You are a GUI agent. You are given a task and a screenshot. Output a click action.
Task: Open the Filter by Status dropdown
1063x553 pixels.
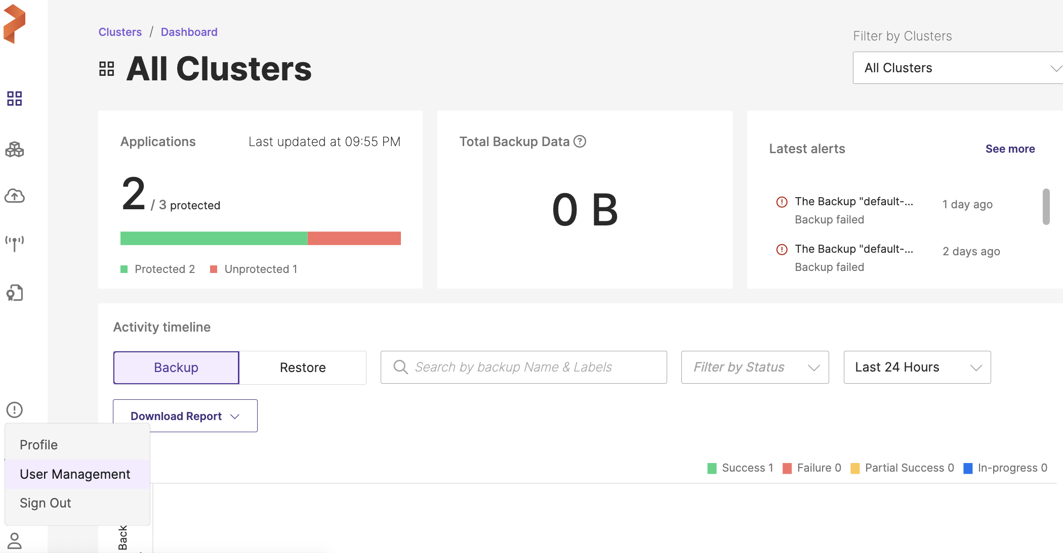(755, 367)
